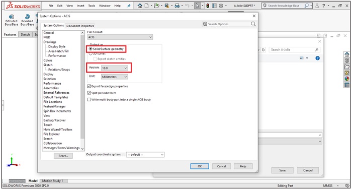This screenshot has height=189, width=352.
Task: Click the view layout icon in Save dialog
Action: point(302,58)
